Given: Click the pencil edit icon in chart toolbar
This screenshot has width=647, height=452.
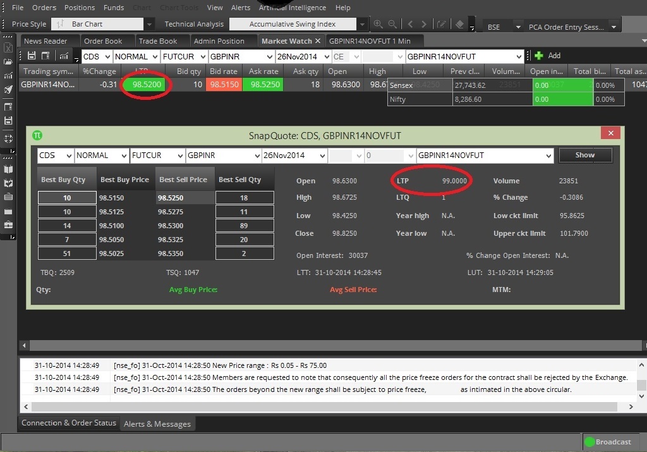Looking at the screenshot, I should pyautogui.click(x=441, y=25).
